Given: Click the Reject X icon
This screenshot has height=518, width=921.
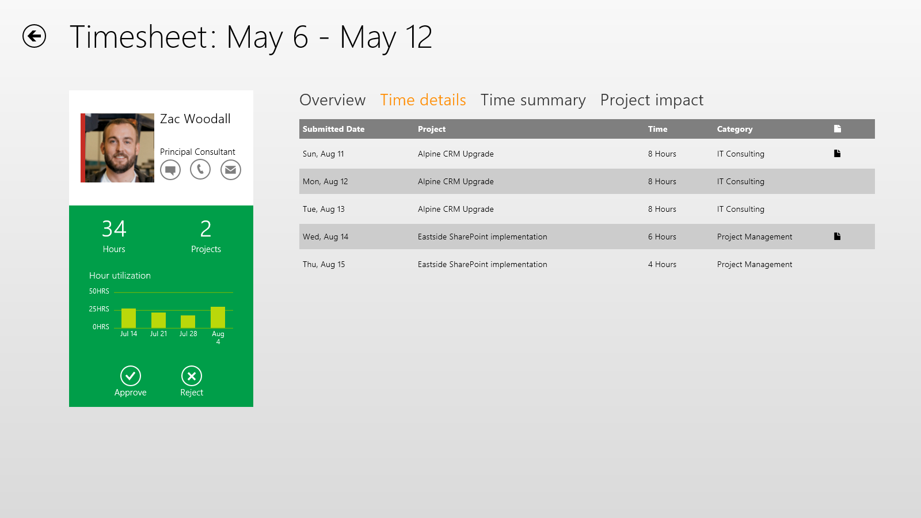Looking at the screenshot, I should 192,376.
